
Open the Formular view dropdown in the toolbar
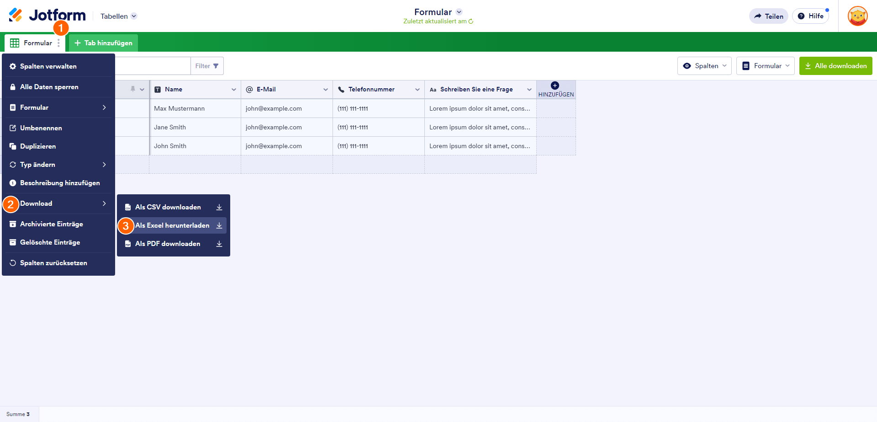pyautogui.click(x=766, y=66)
